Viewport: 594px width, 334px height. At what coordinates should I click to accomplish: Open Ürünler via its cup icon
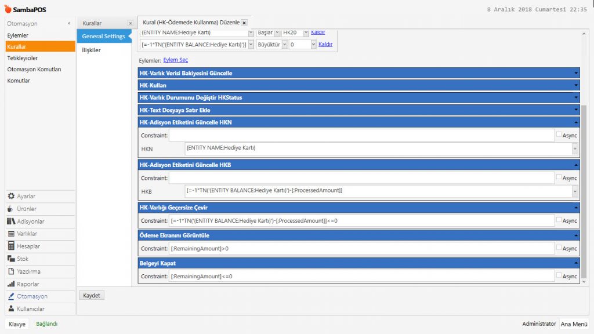[x=11, y=209]
